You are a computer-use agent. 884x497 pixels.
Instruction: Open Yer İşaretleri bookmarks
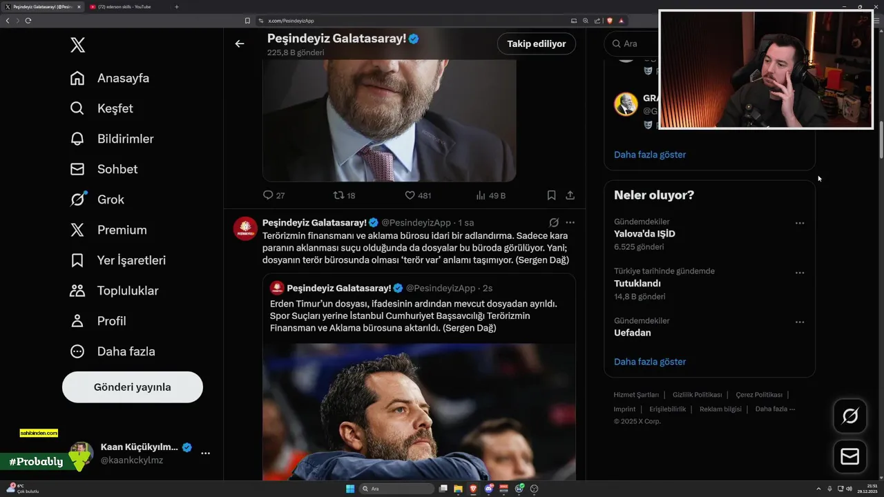pos(118,260)
